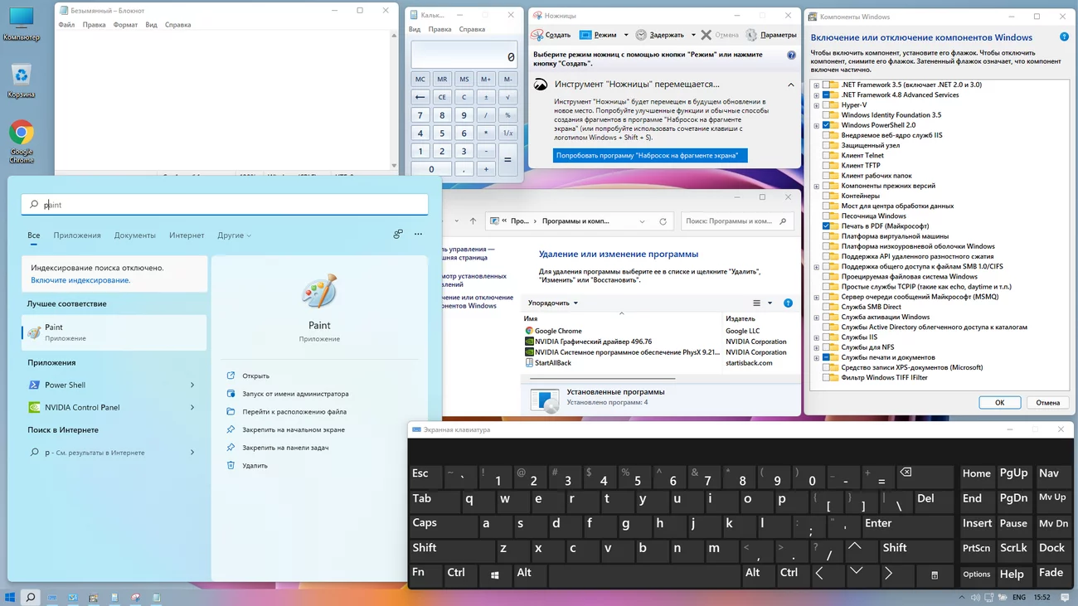Click the search magnifier icon on the taskbar
The height and width of the screenshot is (606, 1078).
tap(31, 597)
